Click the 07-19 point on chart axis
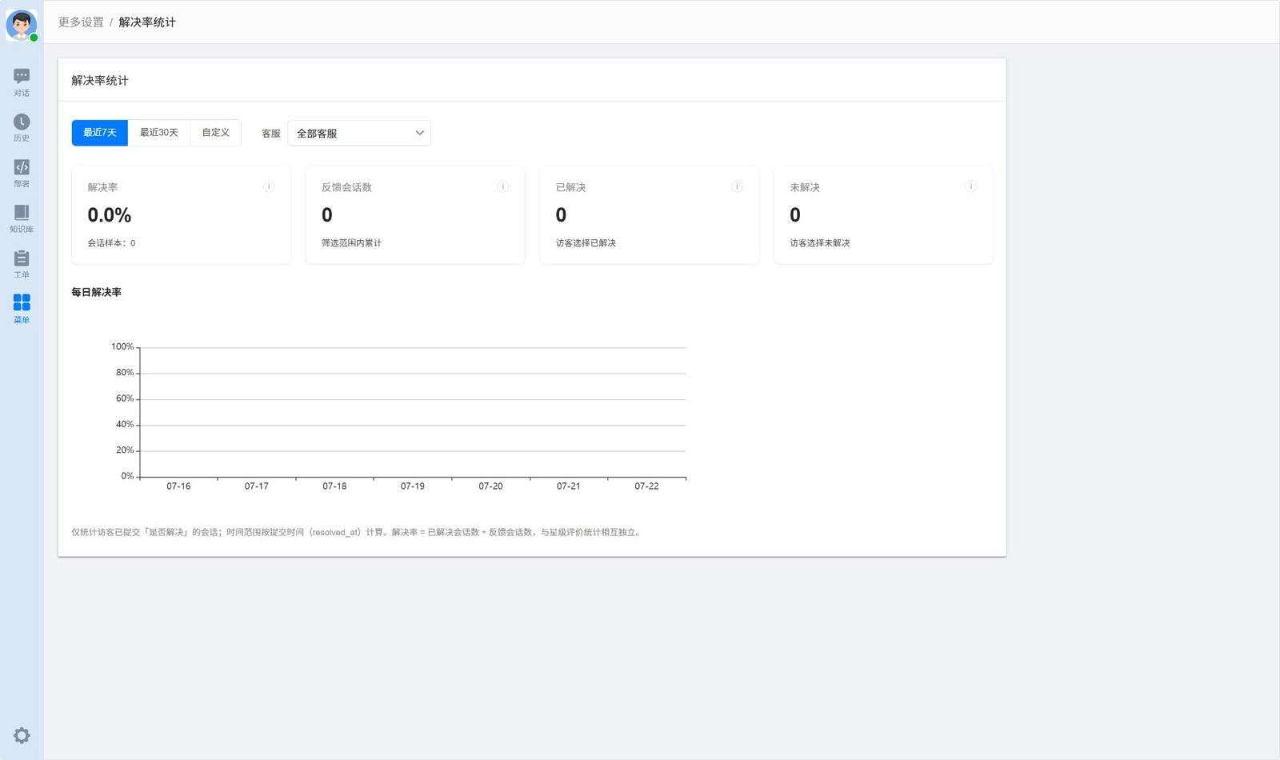The width and height of the screenshot is (1280, 760). tap(413, 486)
